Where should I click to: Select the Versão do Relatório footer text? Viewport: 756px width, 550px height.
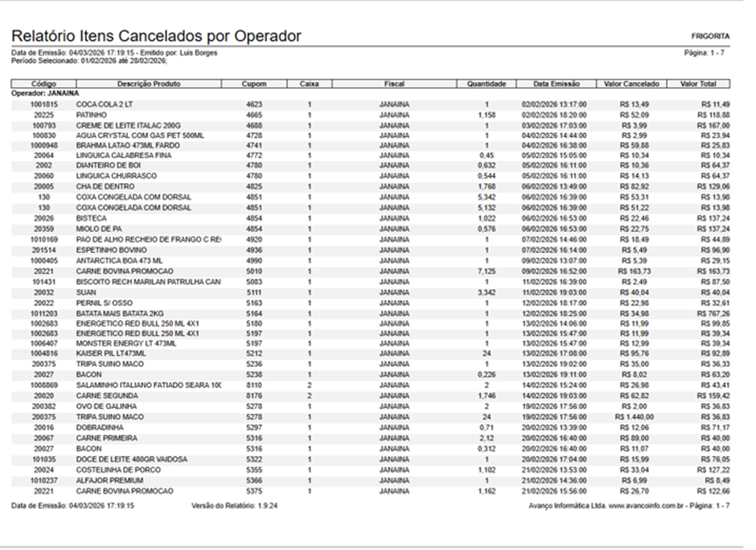click(x=234, y=506)
